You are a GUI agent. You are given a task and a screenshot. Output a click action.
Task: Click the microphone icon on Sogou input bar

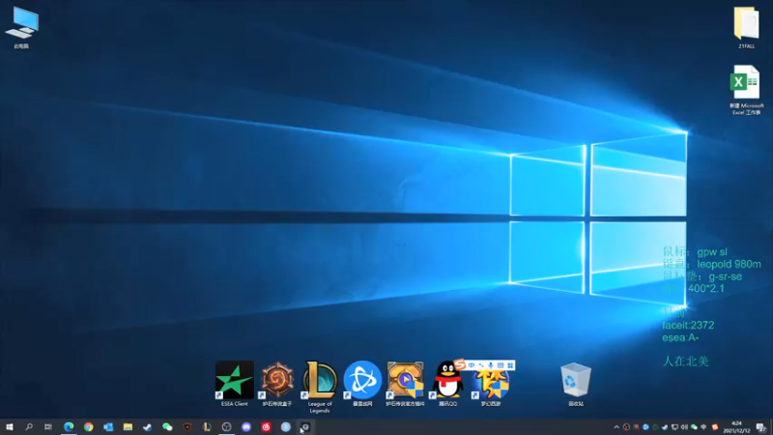491,365
